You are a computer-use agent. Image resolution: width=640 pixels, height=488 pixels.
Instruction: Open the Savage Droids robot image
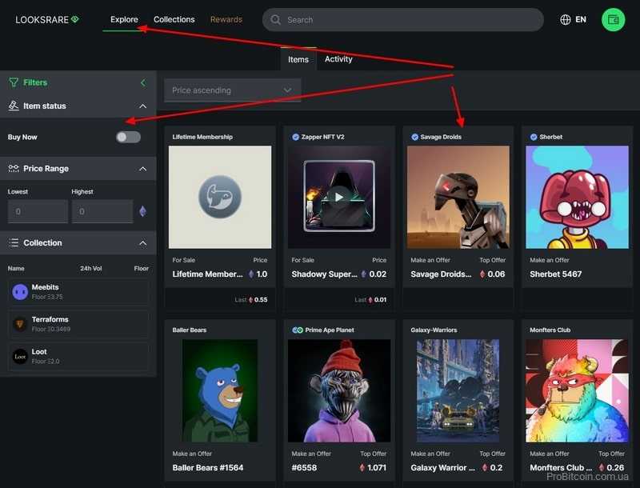coord(458,197)
